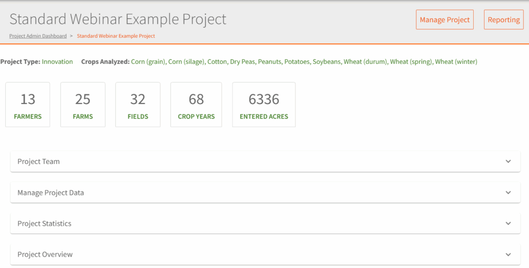The image size is (529, 268).
Task: Expand the Manage Project Data chevron arrow
Action: click(x=508, y=193)
